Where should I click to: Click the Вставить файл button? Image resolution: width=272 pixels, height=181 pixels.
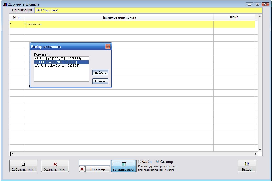coord(123,166)
